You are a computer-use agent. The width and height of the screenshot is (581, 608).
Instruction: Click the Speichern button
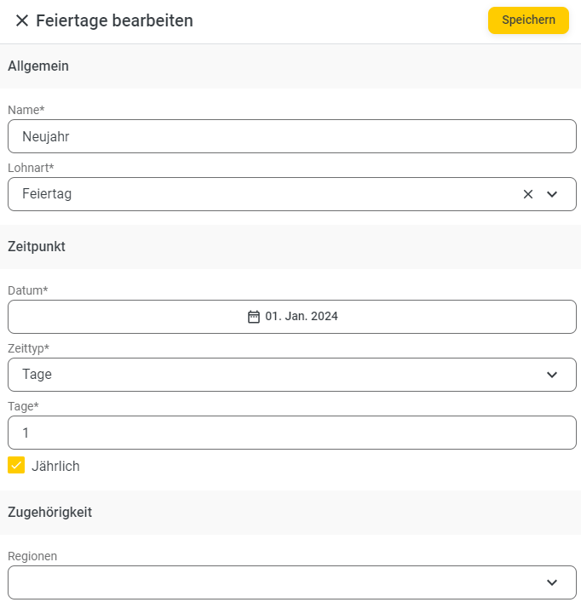coord(528,20)
